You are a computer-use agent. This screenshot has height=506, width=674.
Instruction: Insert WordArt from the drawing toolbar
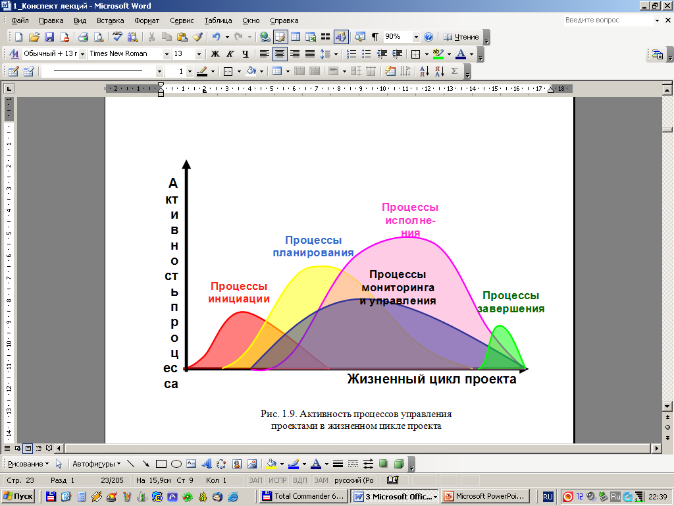coord(206,464)
